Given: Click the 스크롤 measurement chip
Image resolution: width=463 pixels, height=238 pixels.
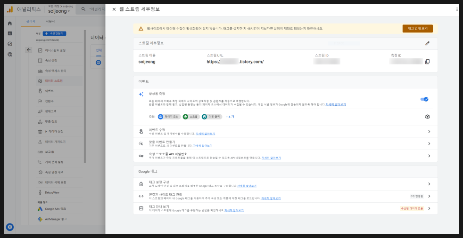Looking at the screenshot, I should click(190, 117).
